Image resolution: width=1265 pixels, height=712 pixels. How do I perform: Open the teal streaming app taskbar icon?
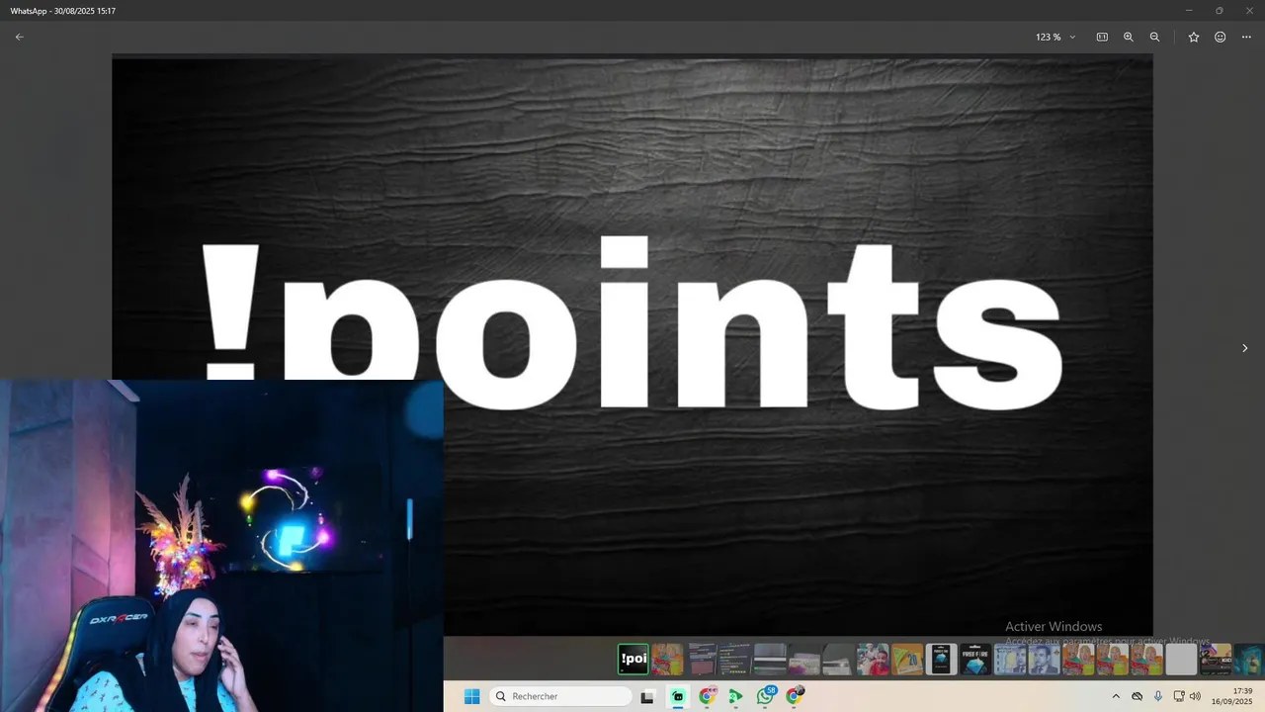[678, 696]
